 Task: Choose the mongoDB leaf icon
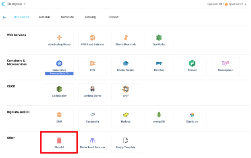tap(159, 115)
